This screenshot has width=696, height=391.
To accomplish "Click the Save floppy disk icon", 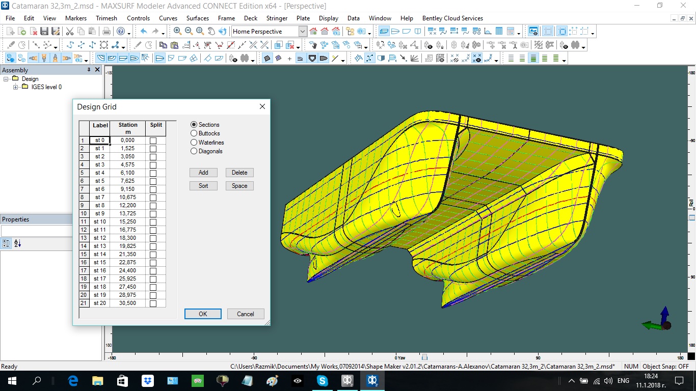I will [x=44, y=32].
